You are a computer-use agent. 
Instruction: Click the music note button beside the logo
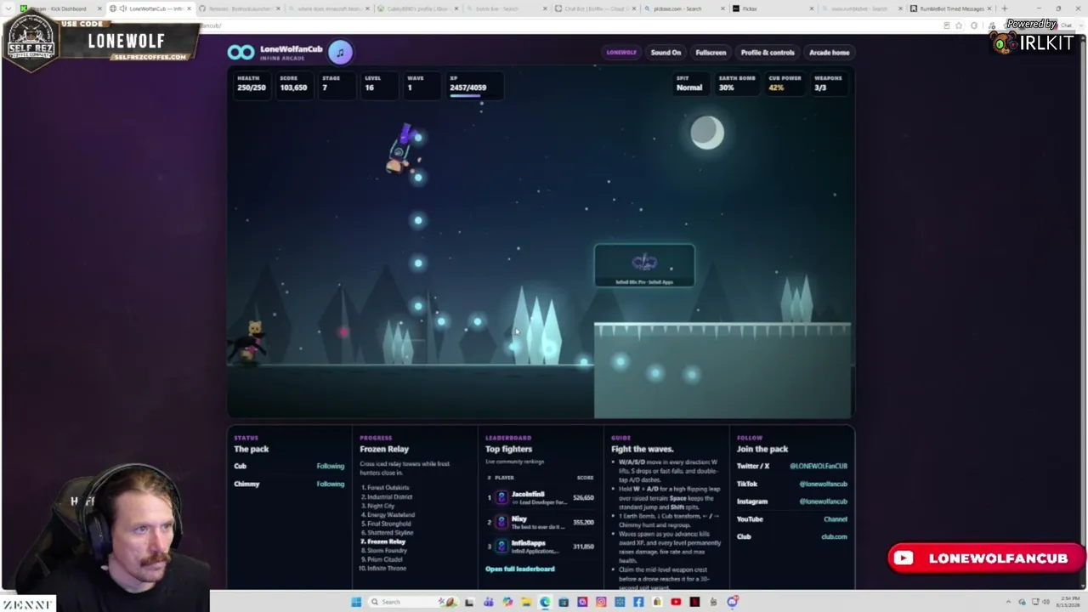(340, 53)
